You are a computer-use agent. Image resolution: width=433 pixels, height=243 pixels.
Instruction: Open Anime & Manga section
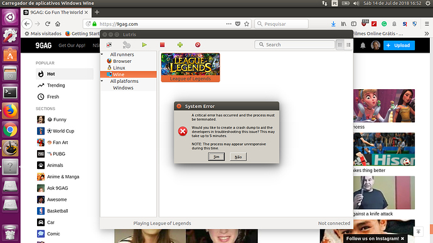pos(58,176)
